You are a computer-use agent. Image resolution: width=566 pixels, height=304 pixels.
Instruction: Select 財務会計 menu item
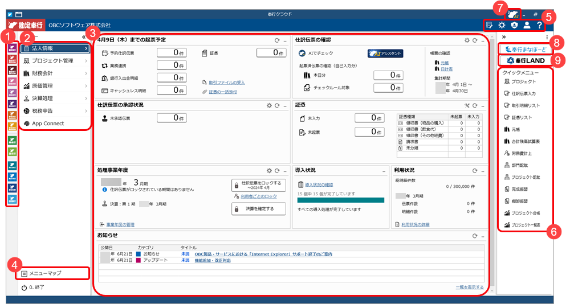click(x=55, y=73)
